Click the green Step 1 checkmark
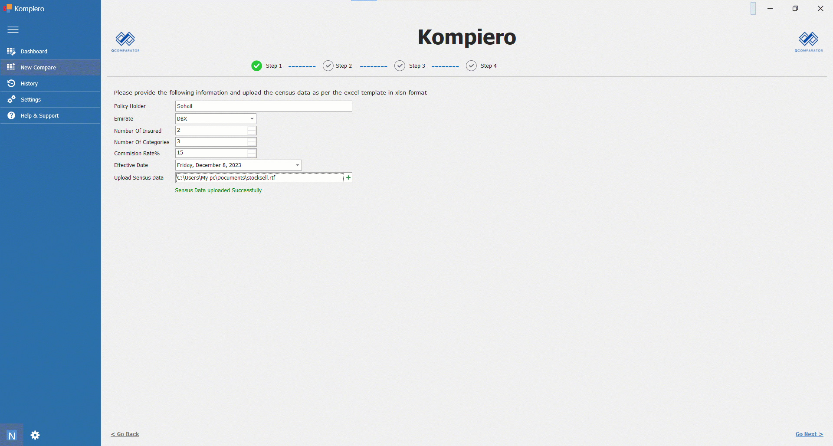The width and height of the screenshot is (833, 446). pyautogui.click(x=256, y=66)
